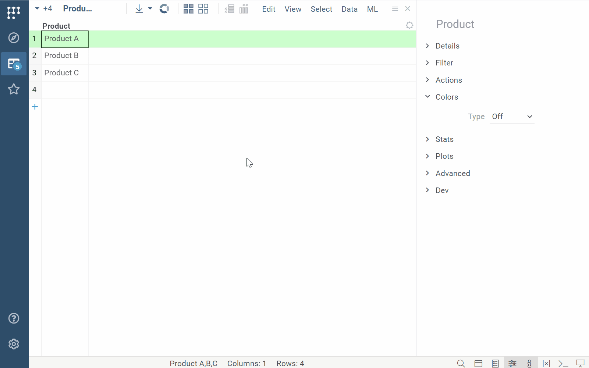Open the Help question mark icon

(x=14, y=318)
